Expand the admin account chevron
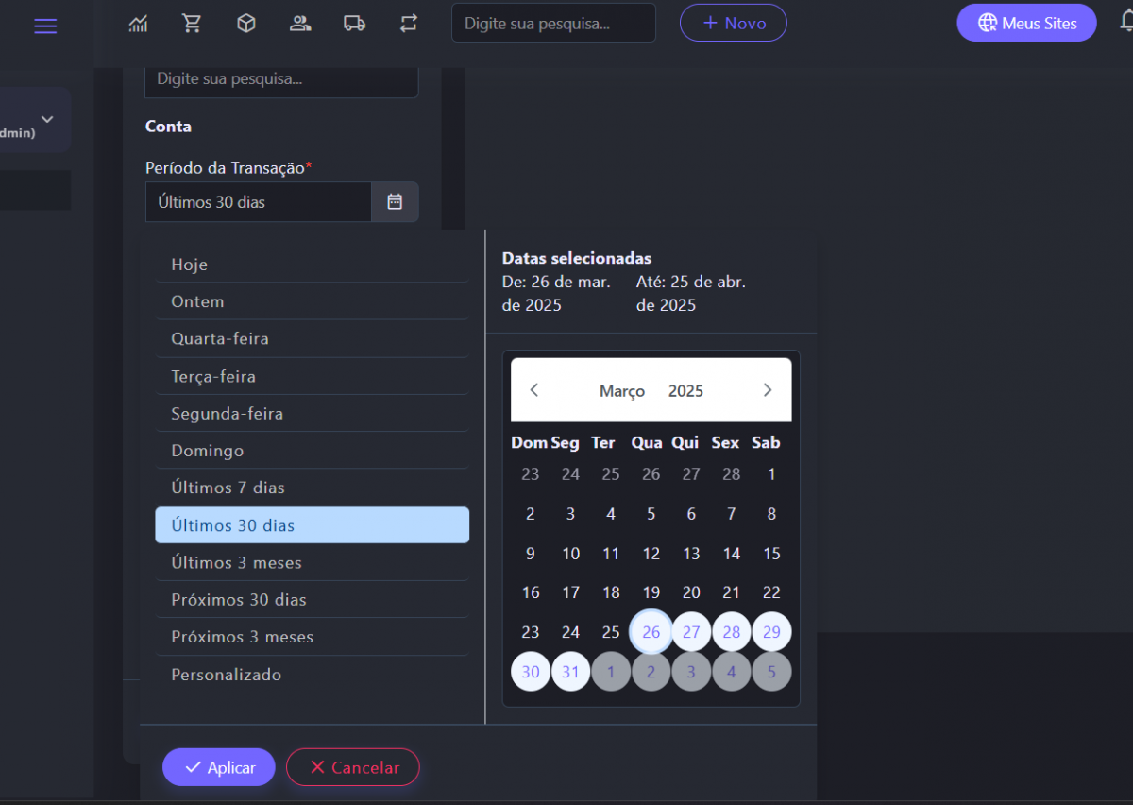 tap(47, 119)
